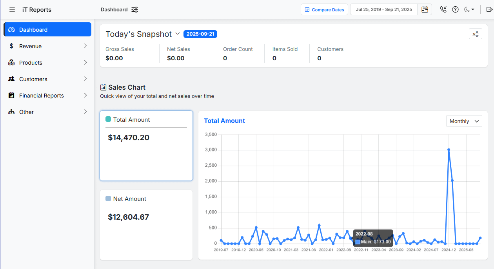Open Today's Snapshot settings sliders button

[x=475, y=34]
